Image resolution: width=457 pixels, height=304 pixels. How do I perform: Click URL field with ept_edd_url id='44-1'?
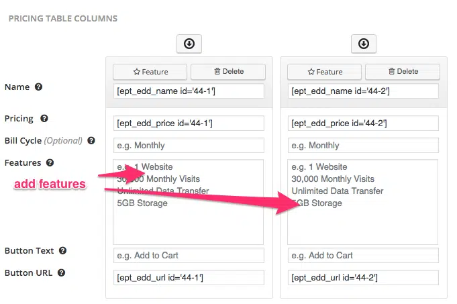189,277
